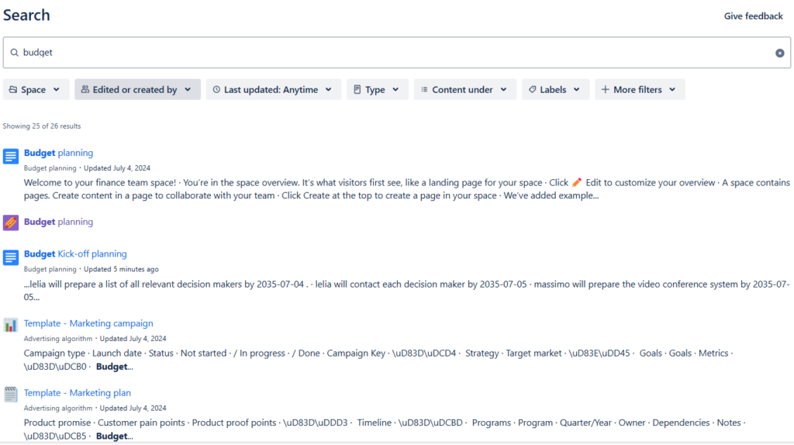Click the Give feedback button
This screenshot has height=445, width=794.
coord(753,16)
